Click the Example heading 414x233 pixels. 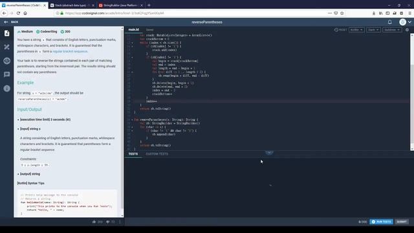(x=25, y=83)
